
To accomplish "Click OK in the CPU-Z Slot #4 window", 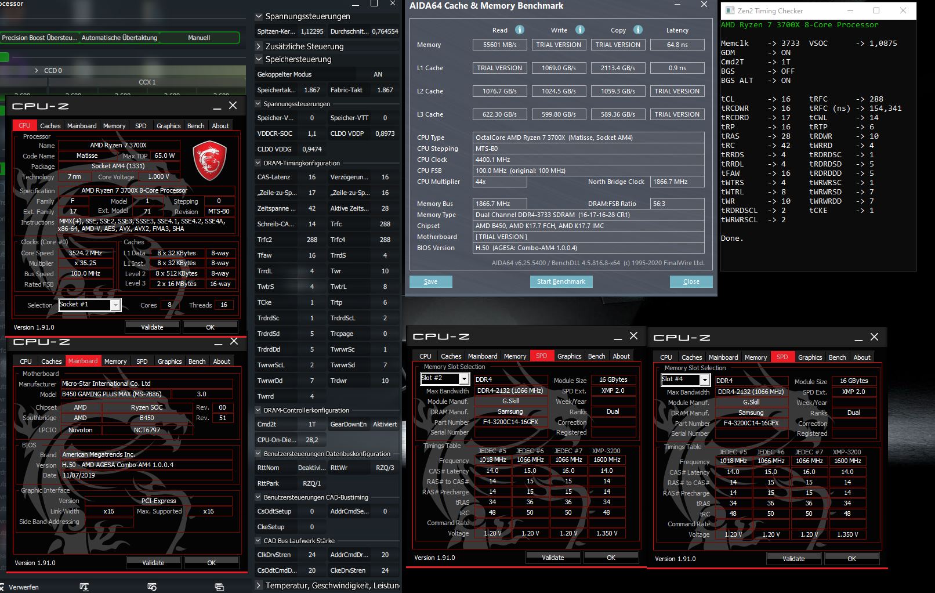I will (851, 559).
